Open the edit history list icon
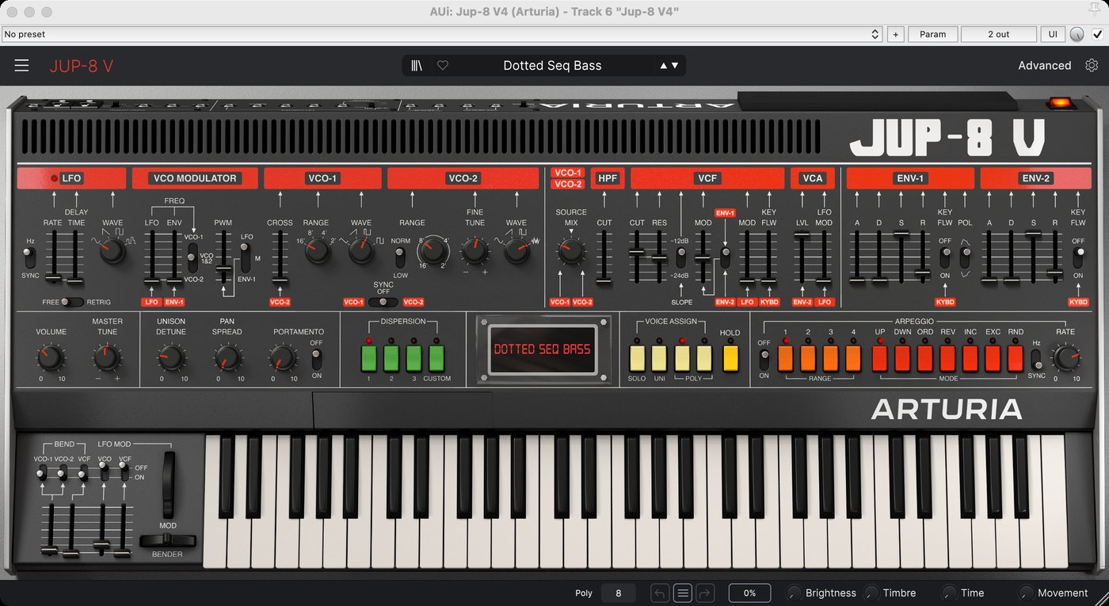The width and height of the screenshot is (1109, 606). [683, 593]
